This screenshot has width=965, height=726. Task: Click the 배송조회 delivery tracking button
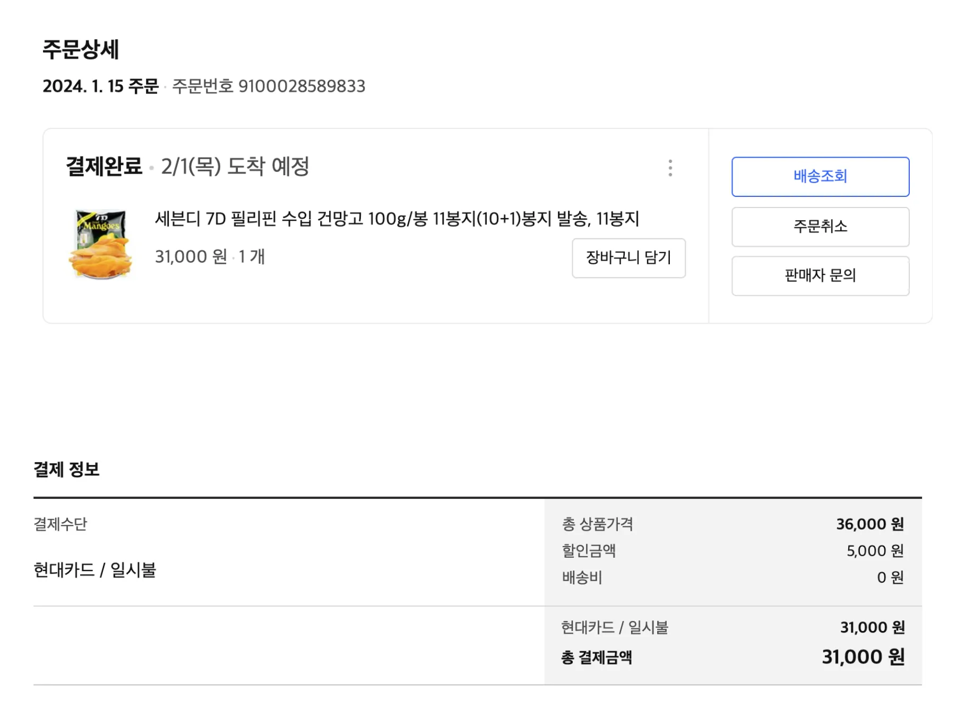click(x=820, y=177)
